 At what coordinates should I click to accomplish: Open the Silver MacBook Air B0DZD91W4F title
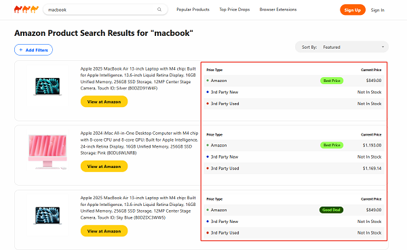coord(138,79)
